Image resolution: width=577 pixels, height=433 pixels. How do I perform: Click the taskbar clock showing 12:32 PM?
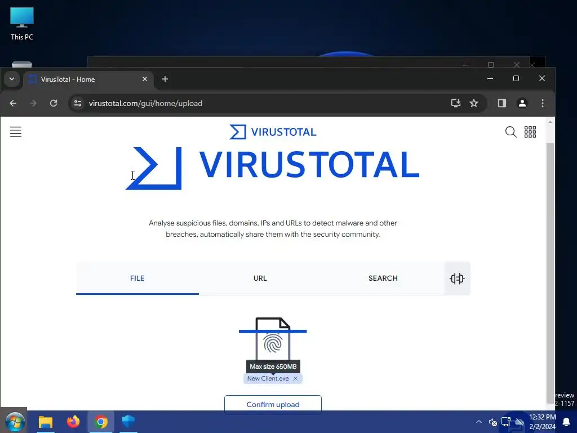coord(543,422)
